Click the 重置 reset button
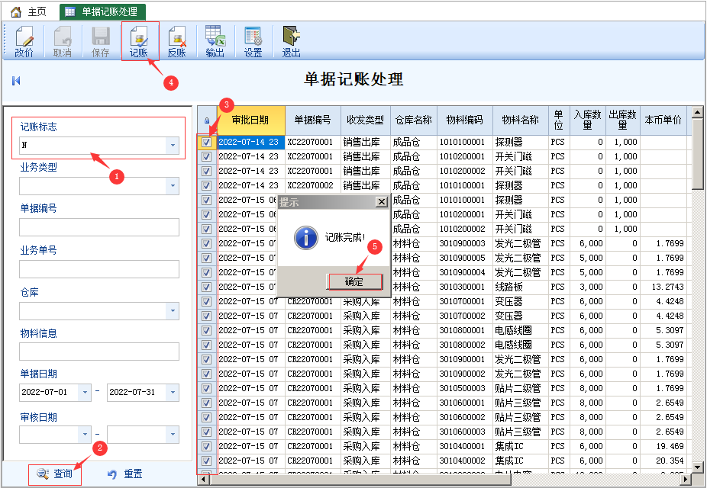The width and height of the screenshot is (707, 488). 125,474
